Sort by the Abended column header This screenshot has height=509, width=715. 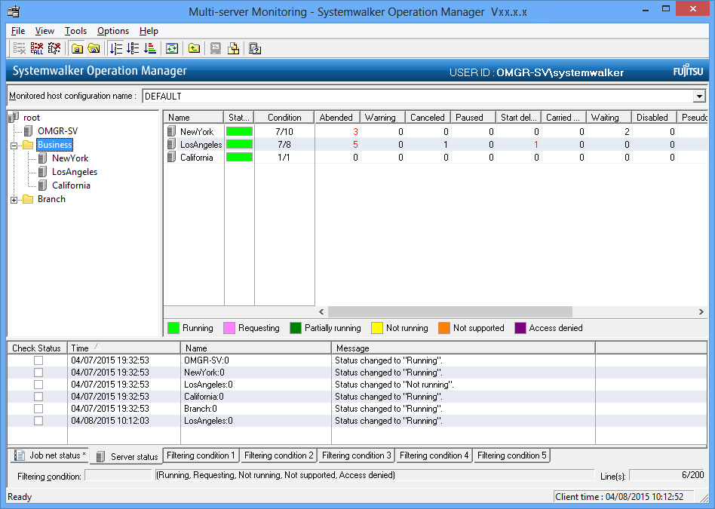(x=336, y=118)
